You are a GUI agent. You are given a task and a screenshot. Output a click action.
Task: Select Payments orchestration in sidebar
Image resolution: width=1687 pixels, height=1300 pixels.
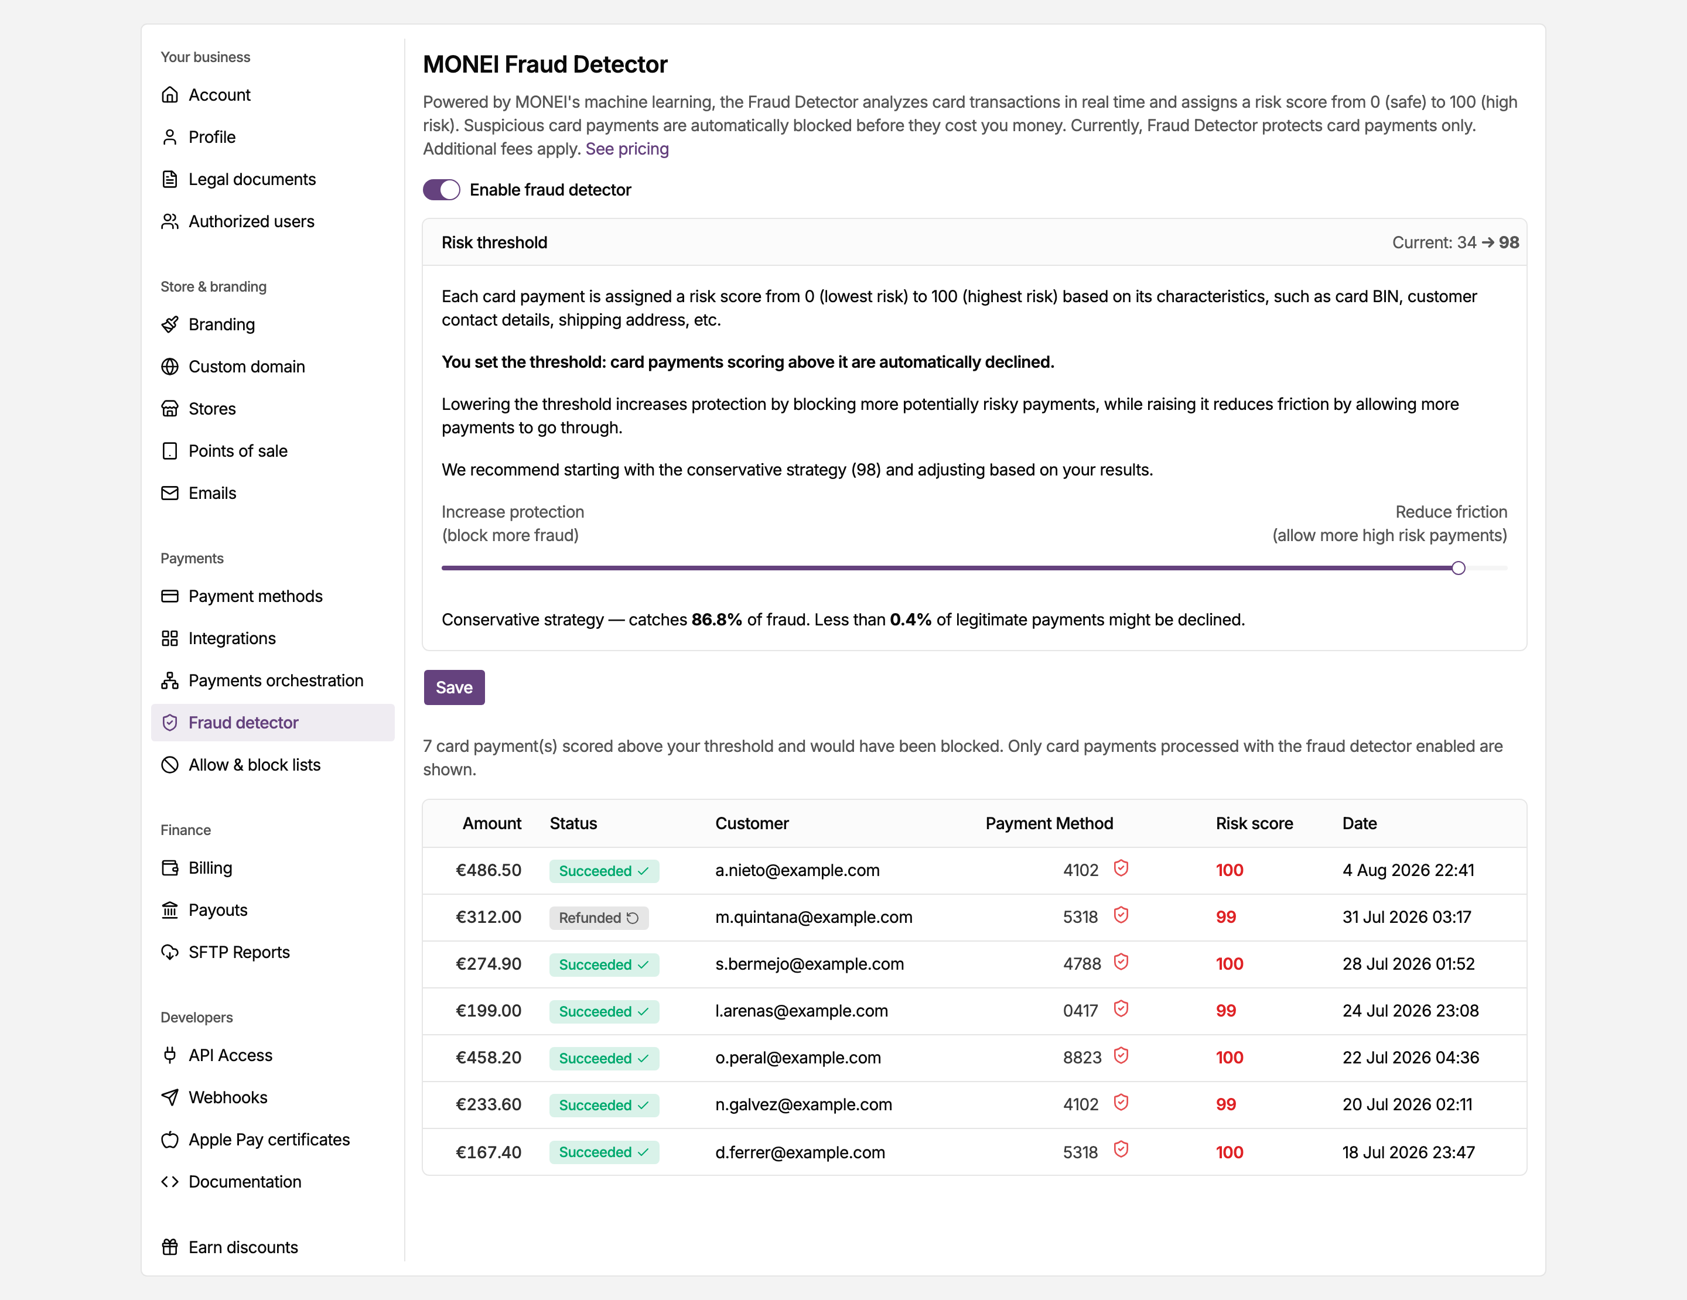click(x=272, y=681)
